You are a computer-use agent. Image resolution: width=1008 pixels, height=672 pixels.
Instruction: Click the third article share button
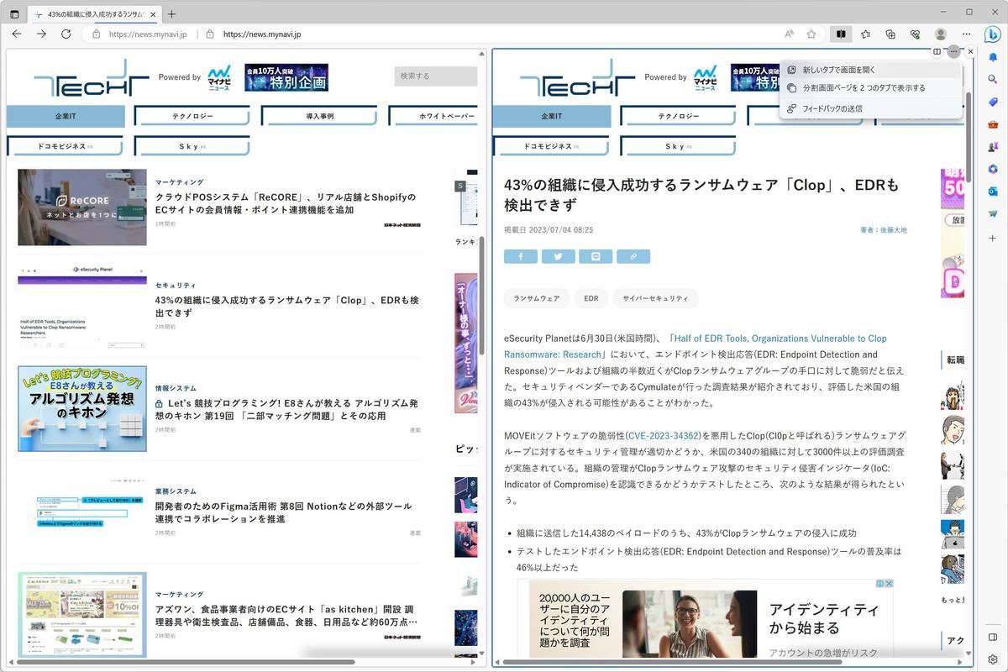pos(596,256)
